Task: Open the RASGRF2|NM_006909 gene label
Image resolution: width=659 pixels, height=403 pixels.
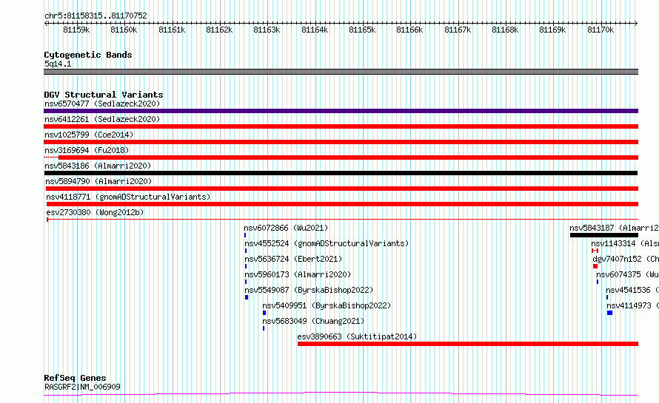Action: [x=82, y=387]
